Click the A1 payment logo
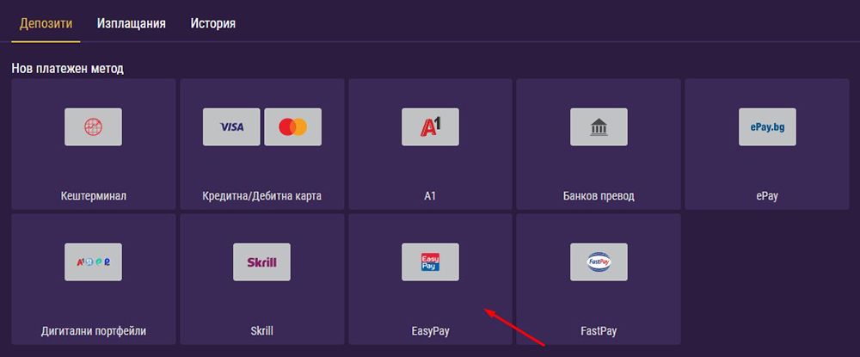Image resolution: width=860 pixels, height=357 pixels. point(430,126)
